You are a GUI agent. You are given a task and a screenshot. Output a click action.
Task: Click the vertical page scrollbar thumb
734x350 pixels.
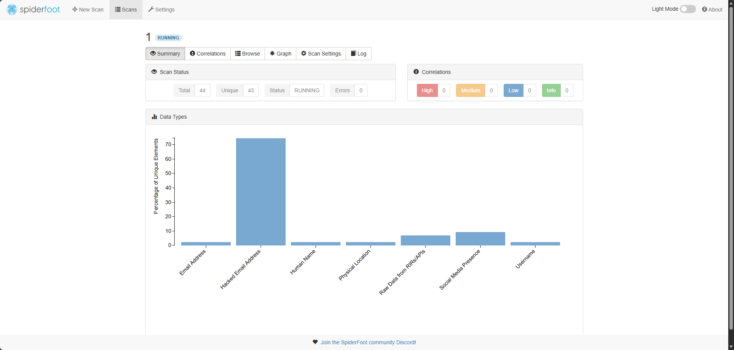731,168
